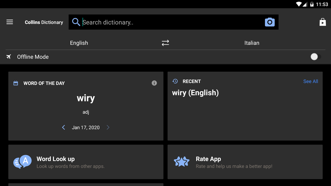Click the Word of the Day info icon
Image resolution: width=331 pixels, height=186 pixels.
point(154,83)
